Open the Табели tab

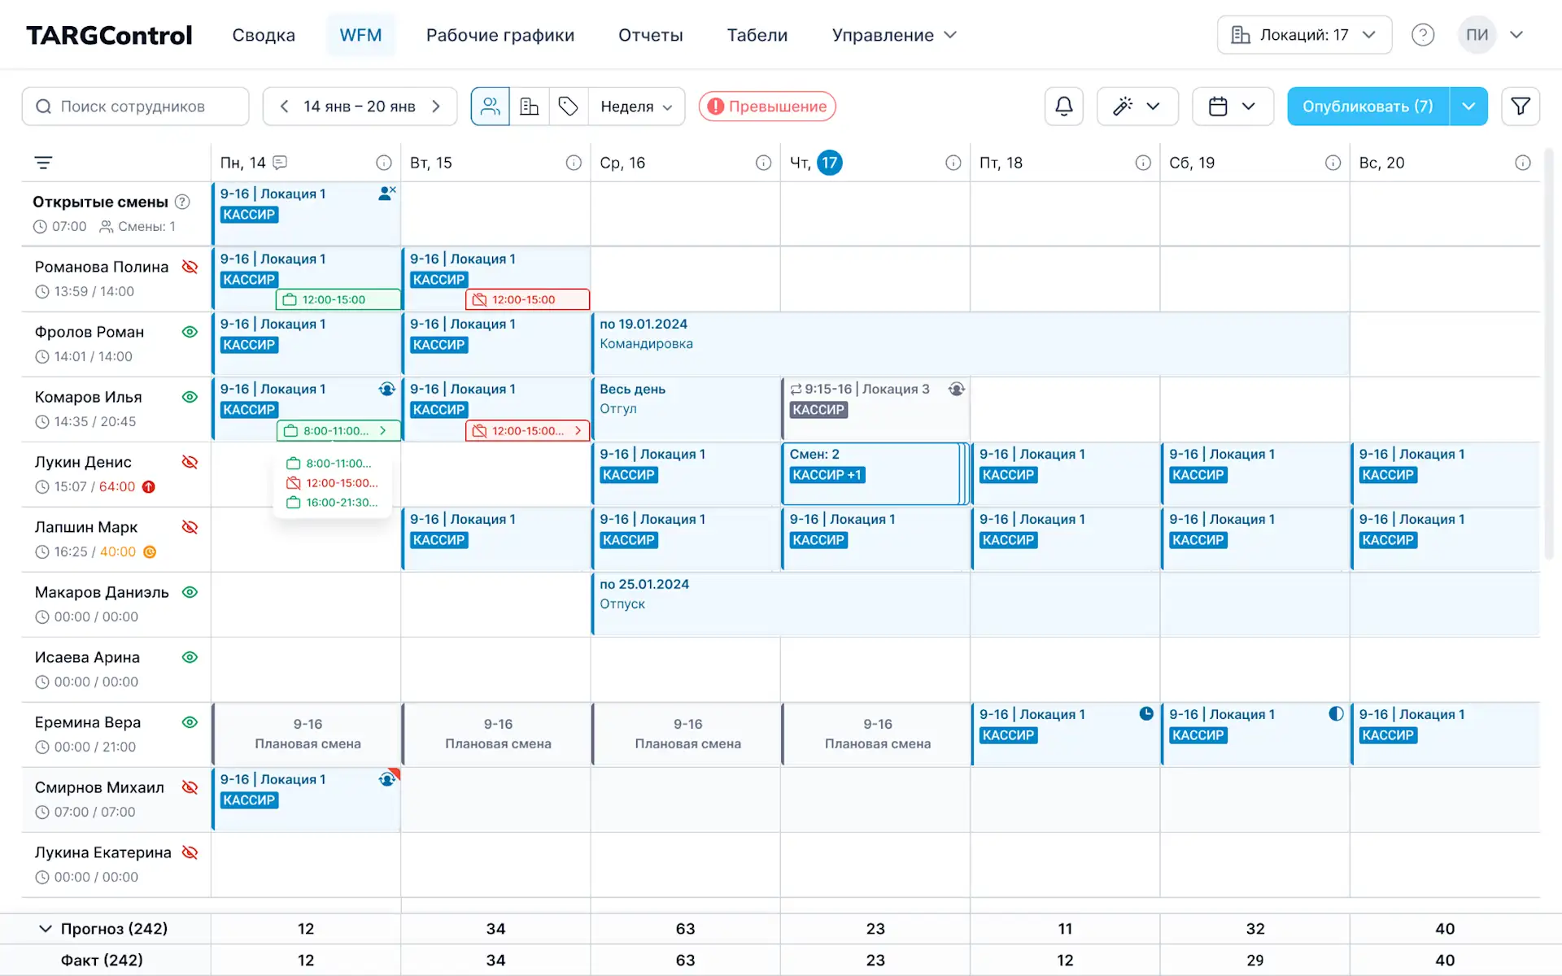[757, 35]
